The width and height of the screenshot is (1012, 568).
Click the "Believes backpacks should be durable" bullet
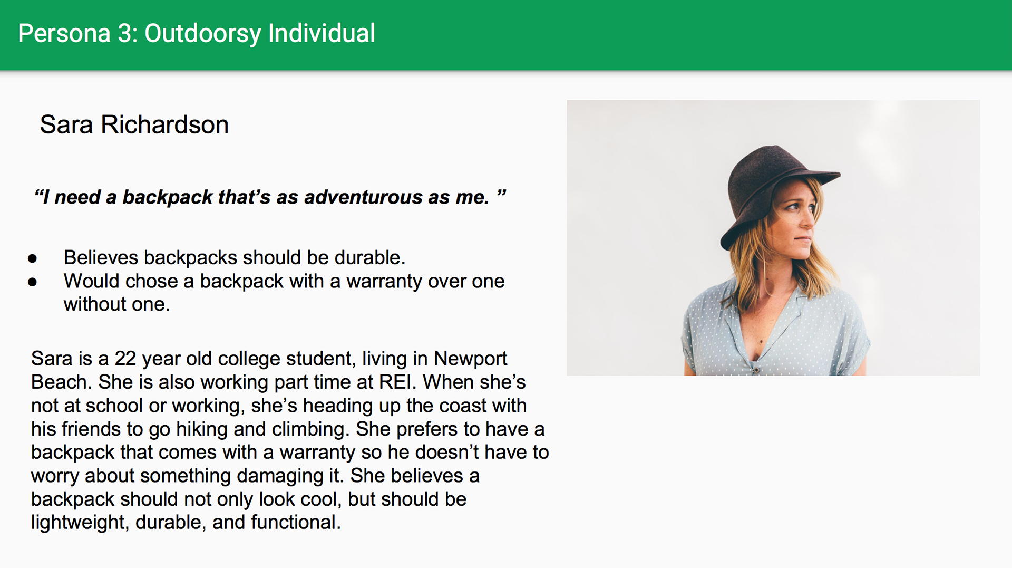coord(234,258)
